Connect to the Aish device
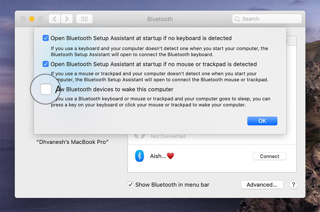 tap(269, 156)
